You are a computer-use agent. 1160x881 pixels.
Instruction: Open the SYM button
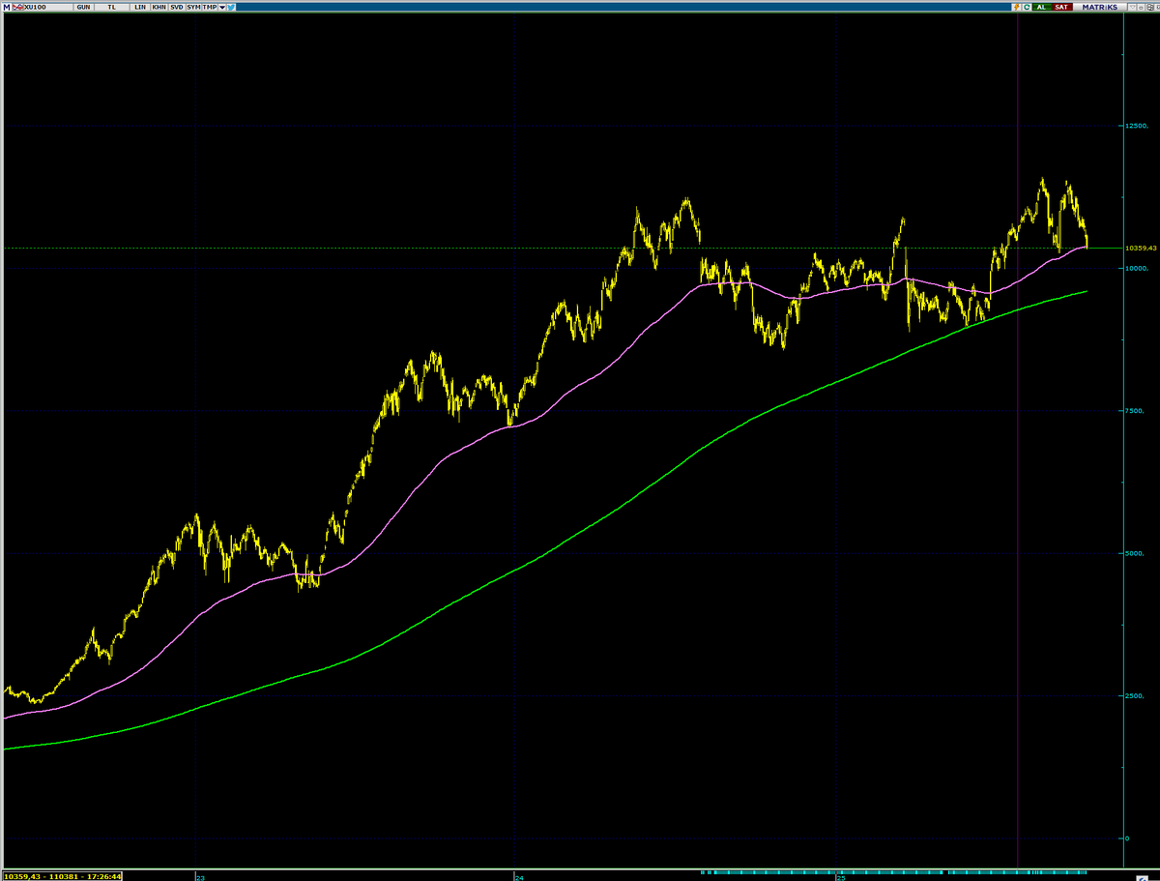193,7
